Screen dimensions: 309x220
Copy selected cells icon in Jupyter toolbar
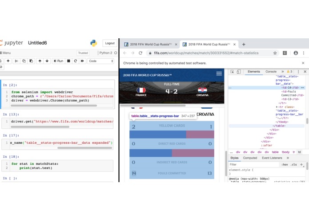click(x=24, y=61)
